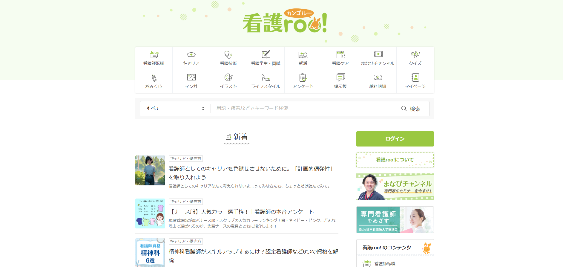Click description text of first career article

[x=250, y=186]
